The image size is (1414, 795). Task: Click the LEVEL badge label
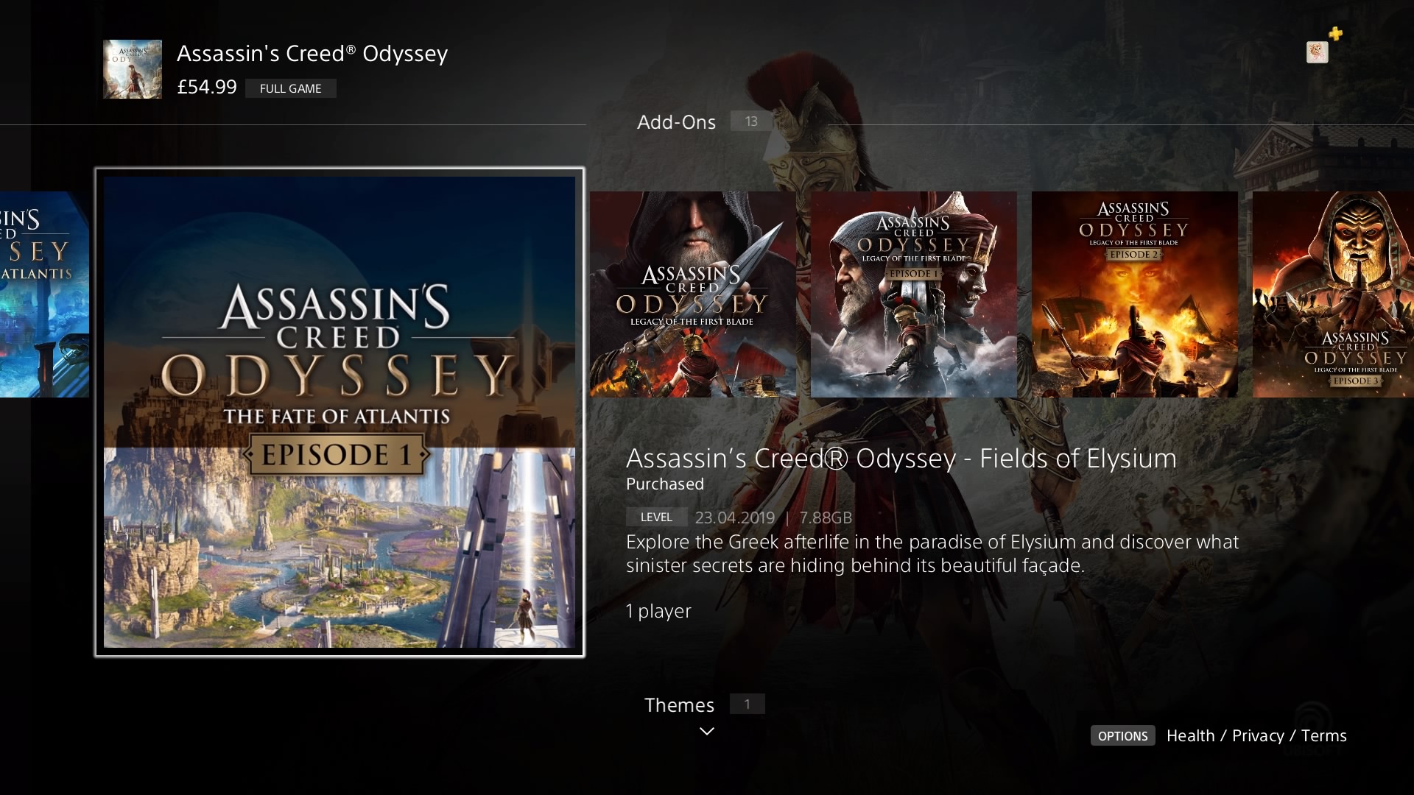[x=656, y=517]
